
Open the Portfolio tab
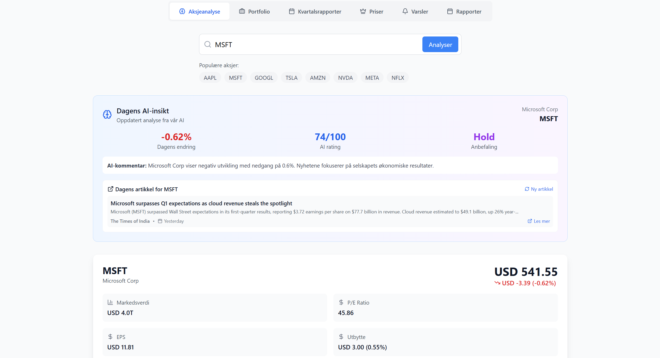click(x=254, y=11)
